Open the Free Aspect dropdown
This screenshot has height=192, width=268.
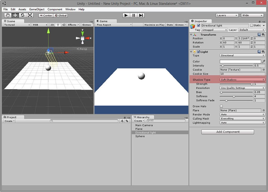114,25
